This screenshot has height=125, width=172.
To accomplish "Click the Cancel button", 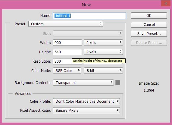I will [149, 25].
